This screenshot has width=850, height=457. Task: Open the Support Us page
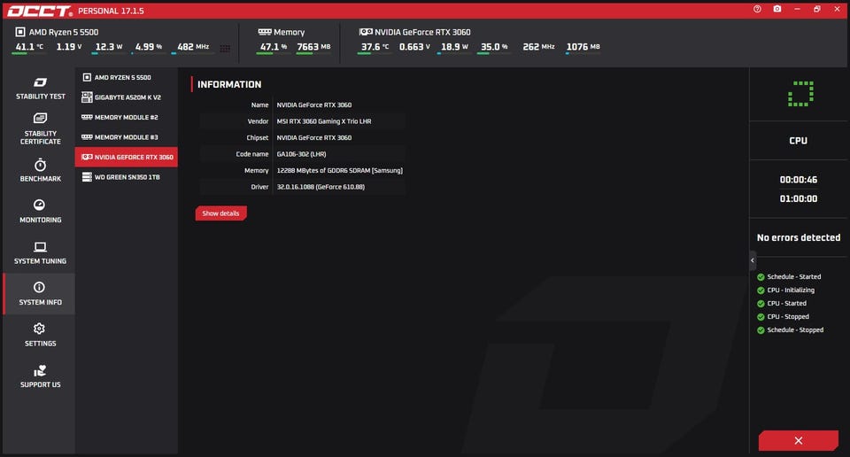(40, 376)
